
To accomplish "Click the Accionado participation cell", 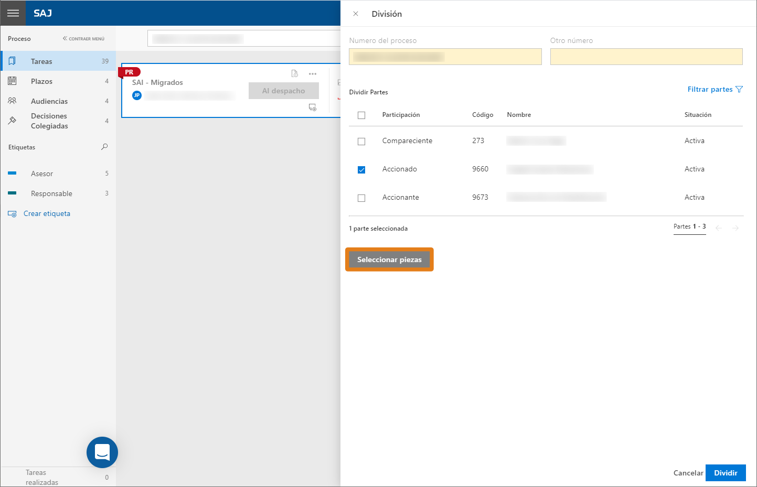I will (x=400, y=169).
